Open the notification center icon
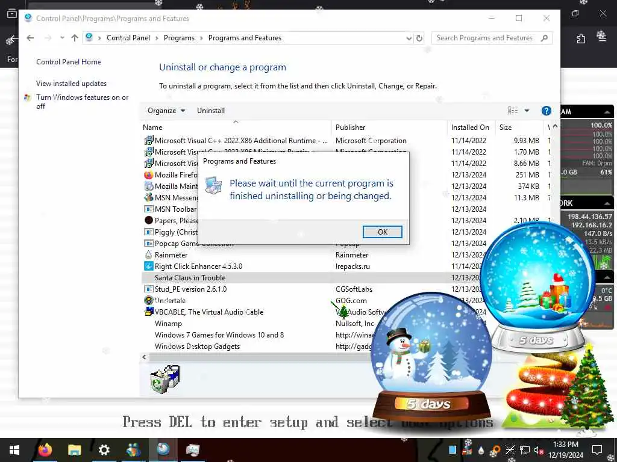The image size is (617, 462). [x=597, y=450]
